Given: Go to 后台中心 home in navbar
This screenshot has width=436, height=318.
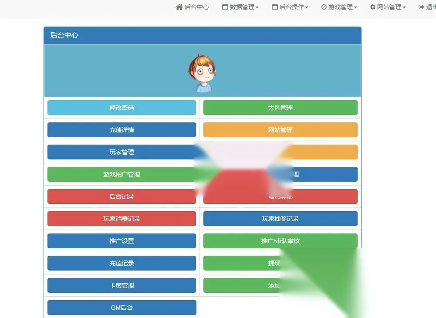Looking at the screenshot, I should pyautogui.click(x=192, y=7).
